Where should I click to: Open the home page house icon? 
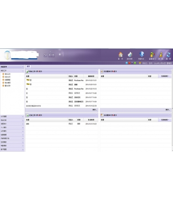(x=121, y=54)
